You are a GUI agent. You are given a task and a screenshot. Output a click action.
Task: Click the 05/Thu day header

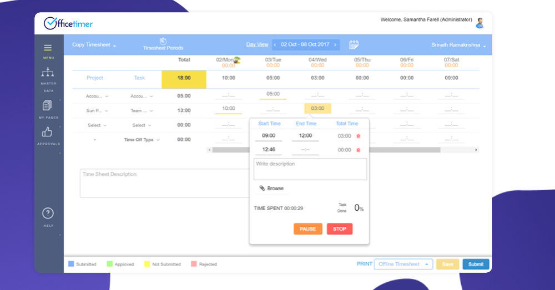(362, 60)
